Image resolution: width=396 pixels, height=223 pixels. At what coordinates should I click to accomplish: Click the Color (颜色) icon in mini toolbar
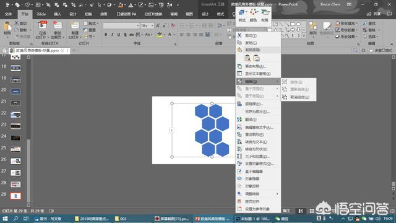coord(253,12)
